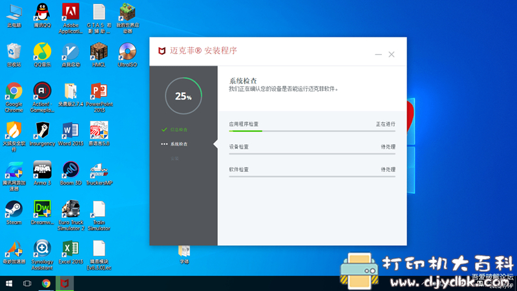Image resolution: width=517 pixels, height=291 pixels.
Task: Select the GTA 5 text file icon
Action: point(99,19)
